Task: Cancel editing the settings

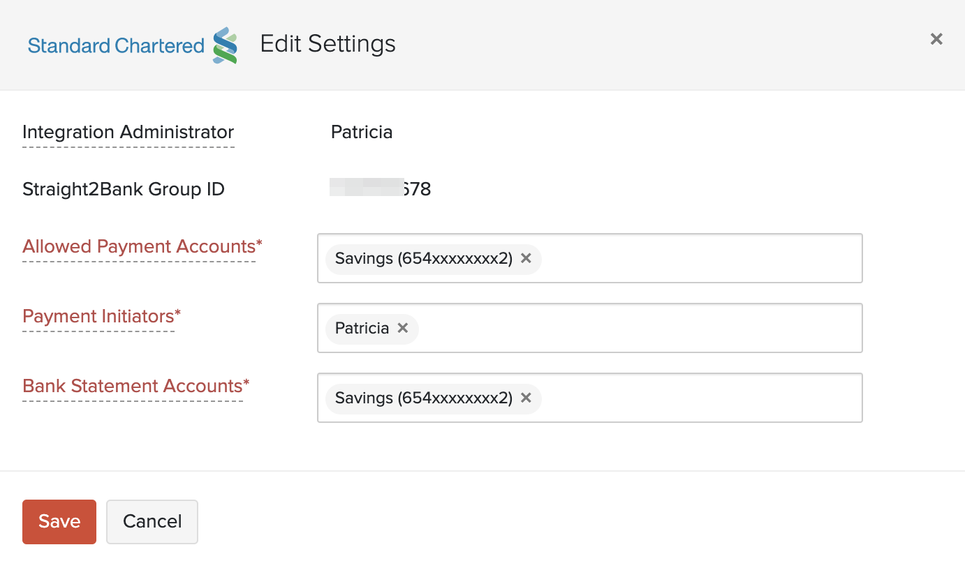Action: click(152, 521)
